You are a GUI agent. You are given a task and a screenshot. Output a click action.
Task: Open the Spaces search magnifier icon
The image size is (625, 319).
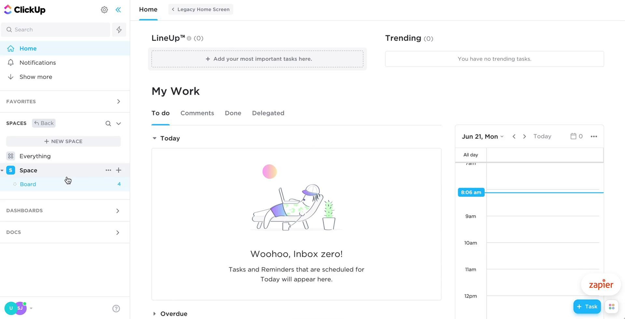pyautogui.click(x=109, y=123)
